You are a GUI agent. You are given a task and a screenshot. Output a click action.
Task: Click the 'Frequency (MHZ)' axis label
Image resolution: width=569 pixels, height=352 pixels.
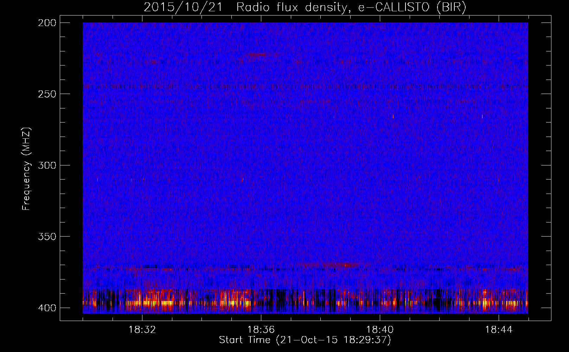click(26, 169)
